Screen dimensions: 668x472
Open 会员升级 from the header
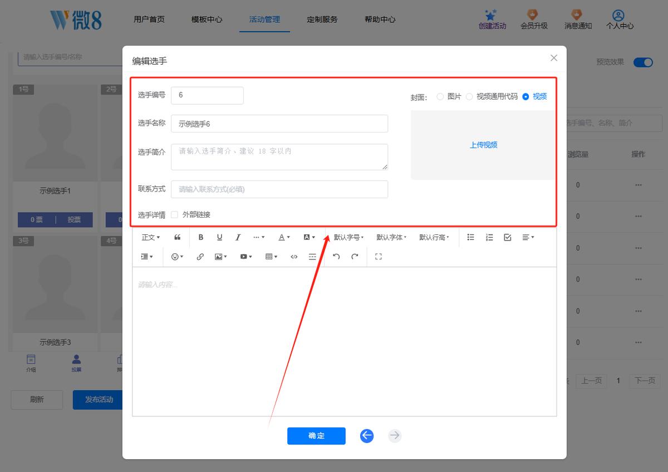(534, 19)
